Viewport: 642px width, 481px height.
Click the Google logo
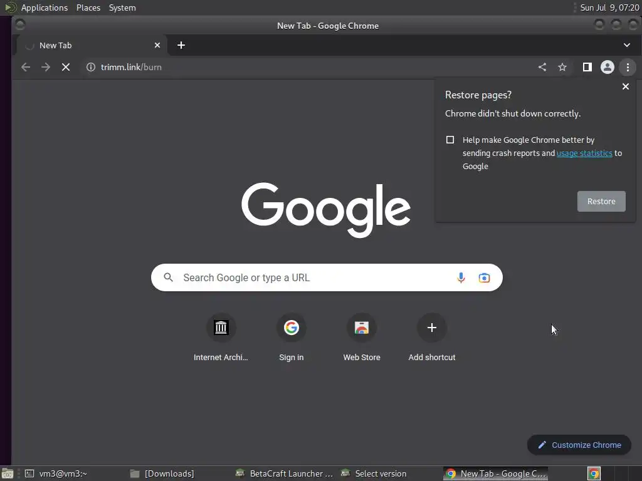[x=326, y=209]
